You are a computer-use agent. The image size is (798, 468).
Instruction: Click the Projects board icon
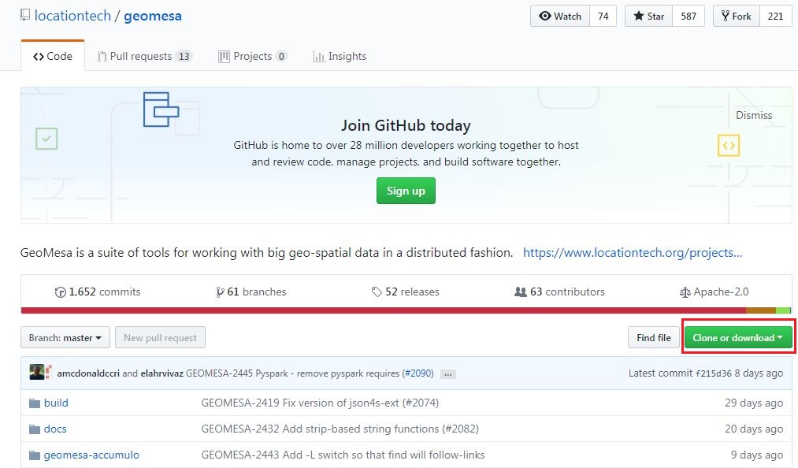224,57
